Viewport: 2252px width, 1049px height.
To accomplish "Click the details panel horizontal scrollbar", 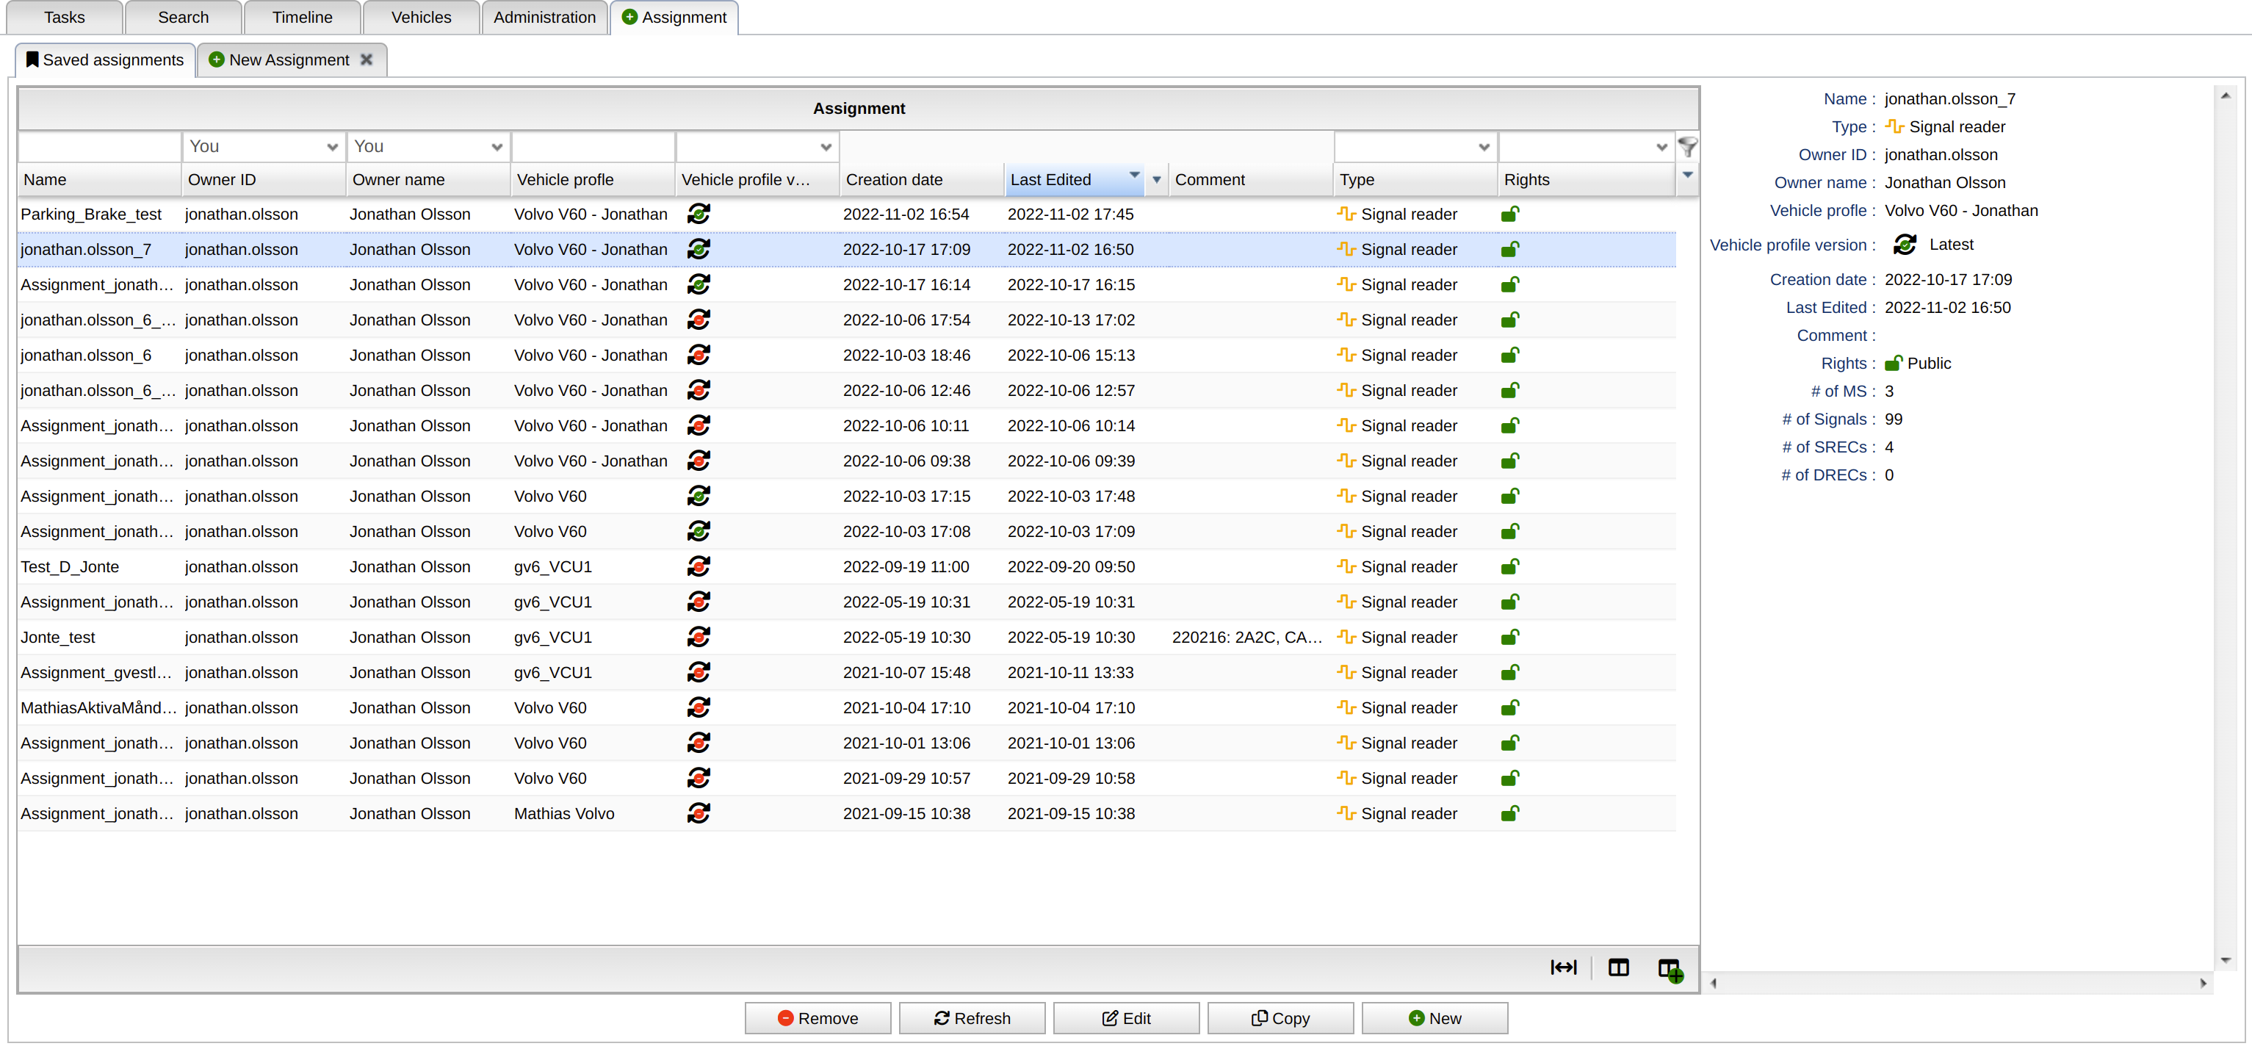I will tap(1957, 983).
